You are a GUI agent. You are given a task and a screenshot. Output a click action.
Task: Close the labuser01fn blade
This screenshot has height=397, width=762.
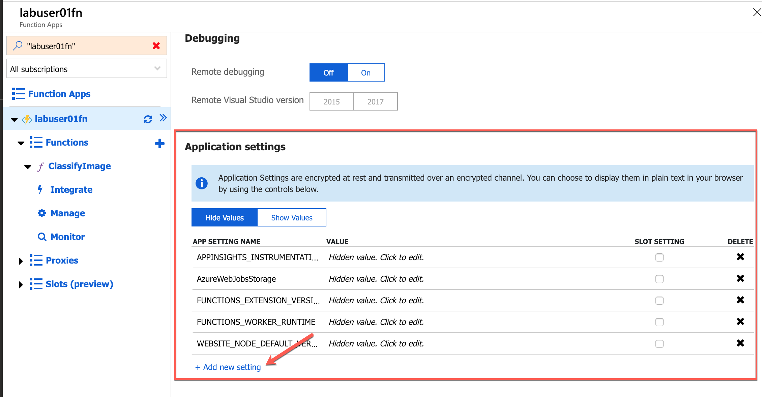(757, 12)
